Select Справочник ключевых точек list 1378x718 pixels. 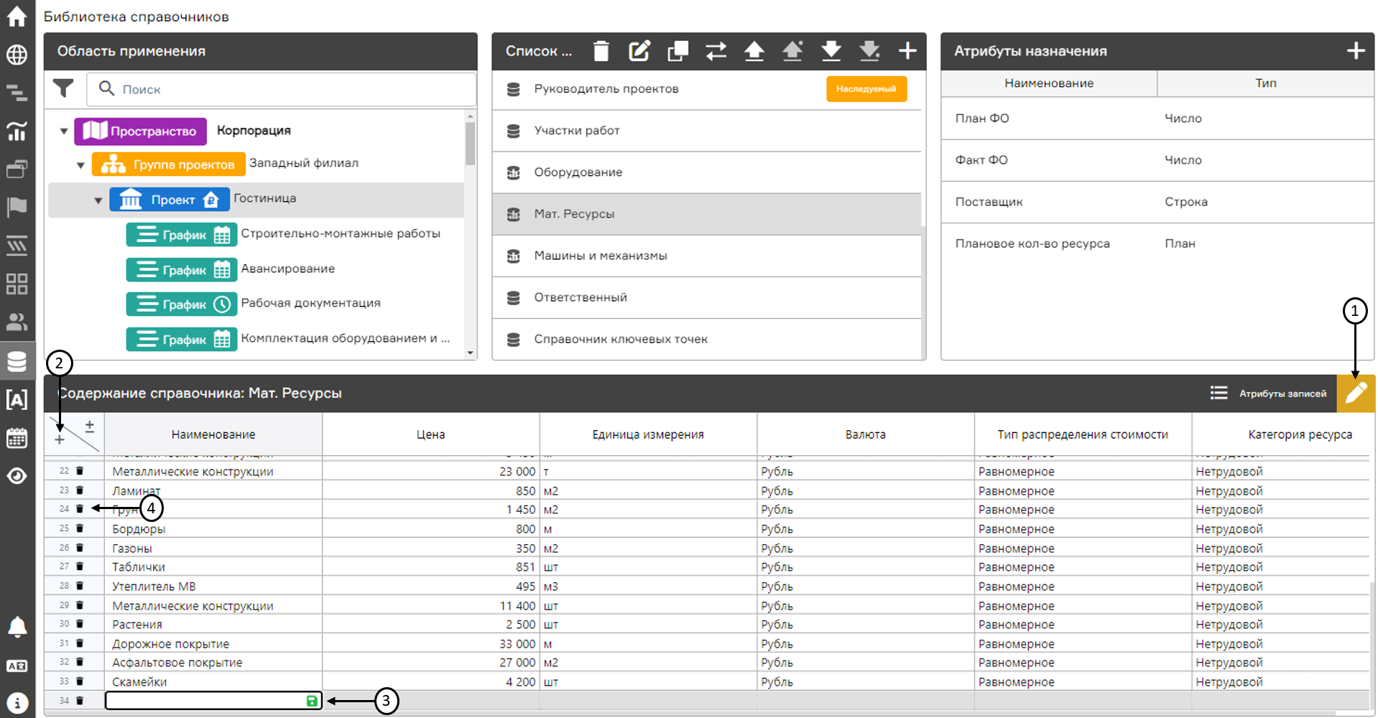coord(706,339)
